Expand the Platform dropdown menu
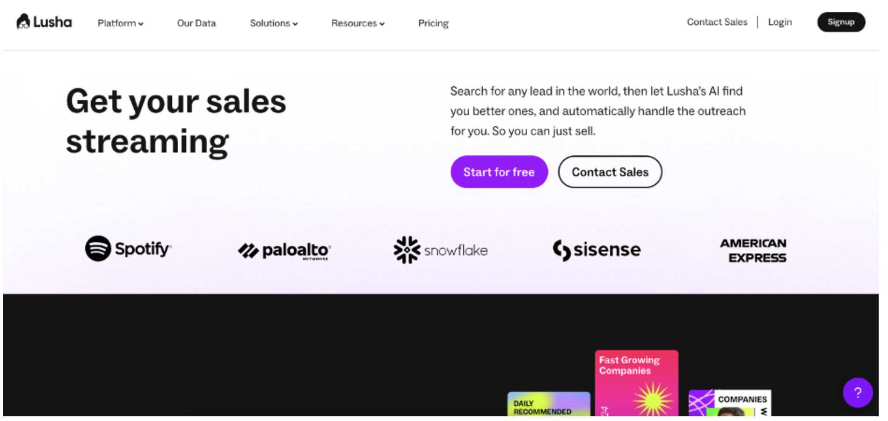The width and height of the screenshot is (888, 421). pos(120,23)
